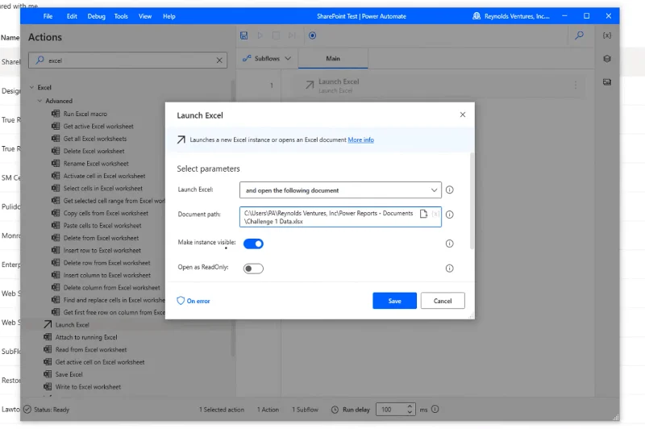The height and width of the screenshot is (429, 645).
Task: Save the flow with the toolbar disk icon
Action: click(x=244, y=35)
